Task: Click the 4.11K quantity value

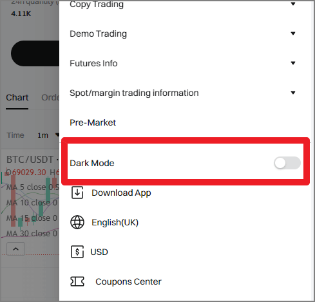Action: pyautogui.click(x=21, y=14)
